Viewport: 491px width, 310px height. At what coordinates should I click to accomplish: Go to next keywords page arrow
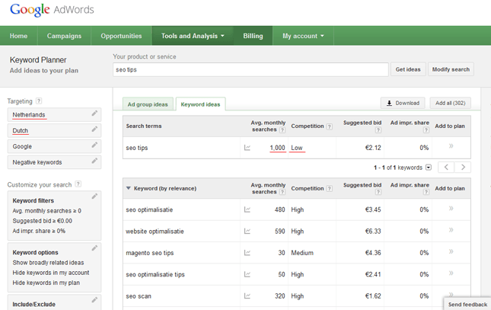tap(463, 168)
